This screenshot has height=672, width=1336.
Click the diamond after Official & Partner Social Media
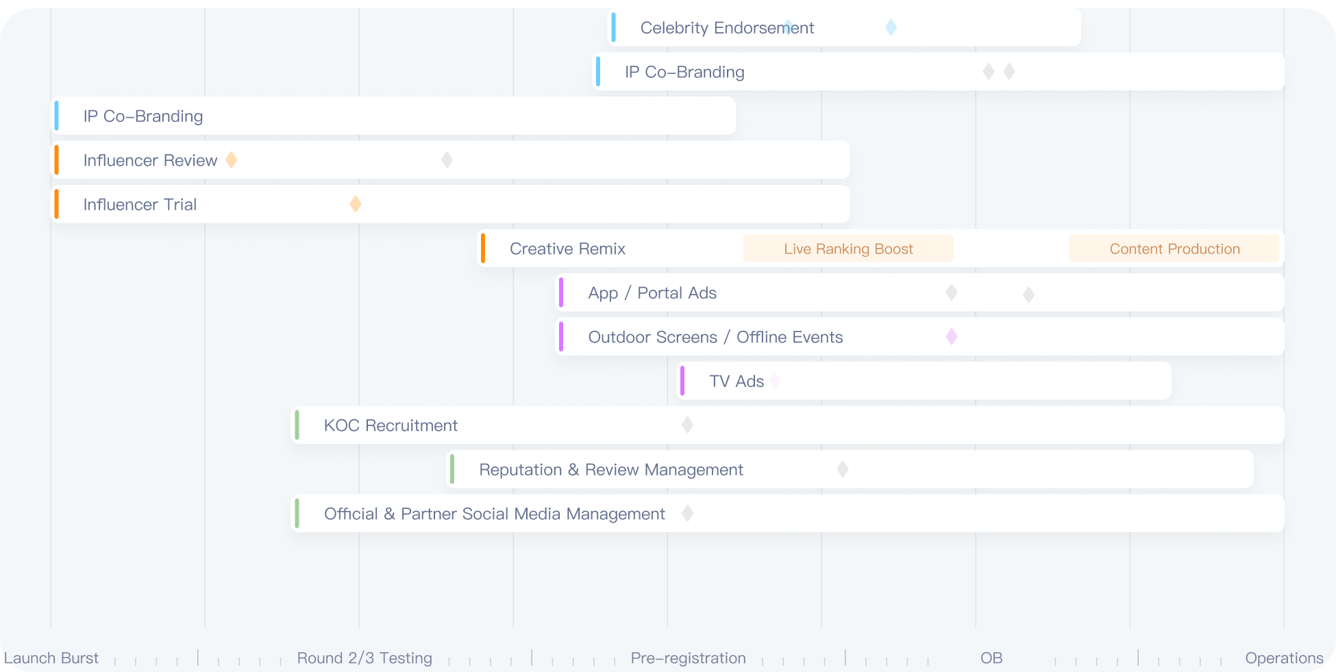687,513
